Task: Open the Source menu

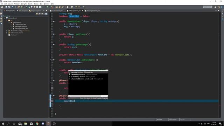Action: [x=10, y=4]
